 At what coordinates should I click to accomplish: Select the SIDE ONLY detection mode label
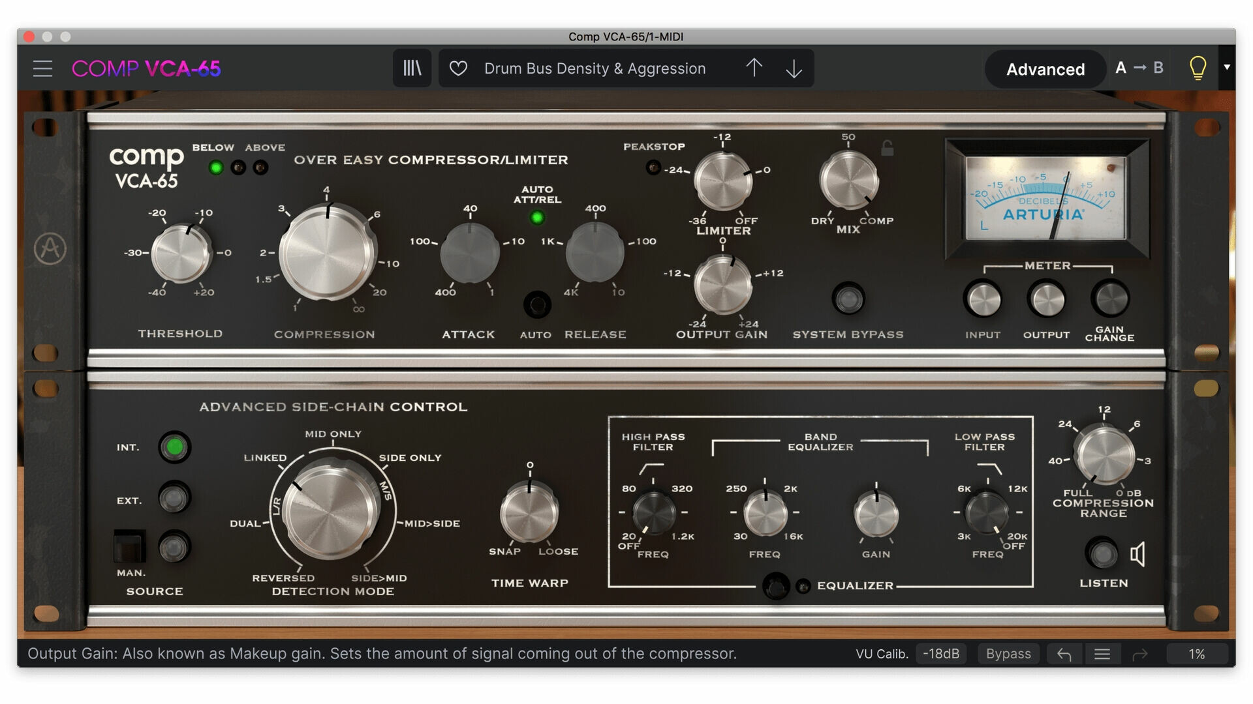pyautogui.click(x=410, y=458)
